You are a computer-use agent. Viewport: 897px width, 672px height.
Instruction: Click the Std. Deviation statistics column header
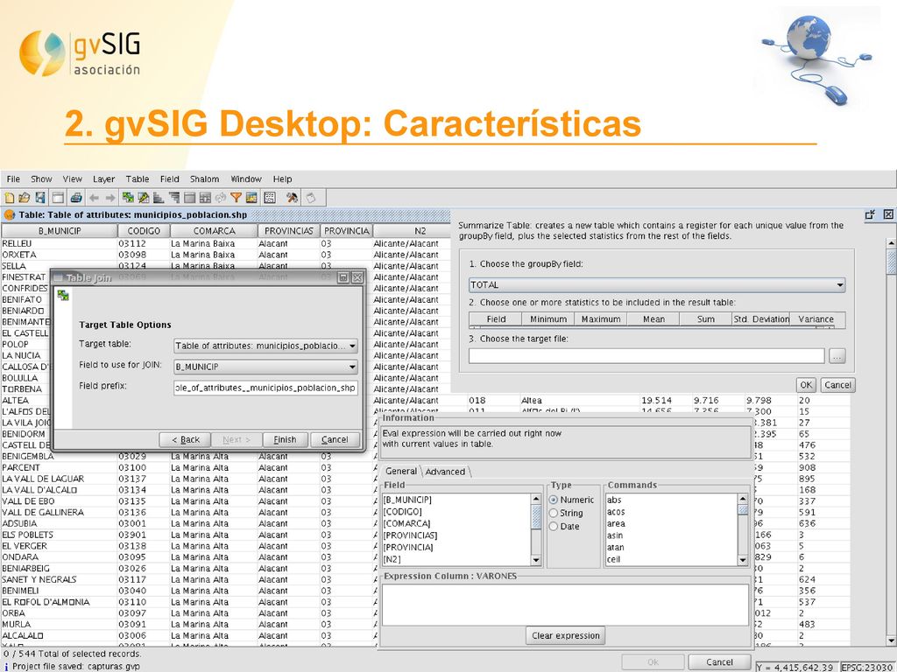[761, 319]
